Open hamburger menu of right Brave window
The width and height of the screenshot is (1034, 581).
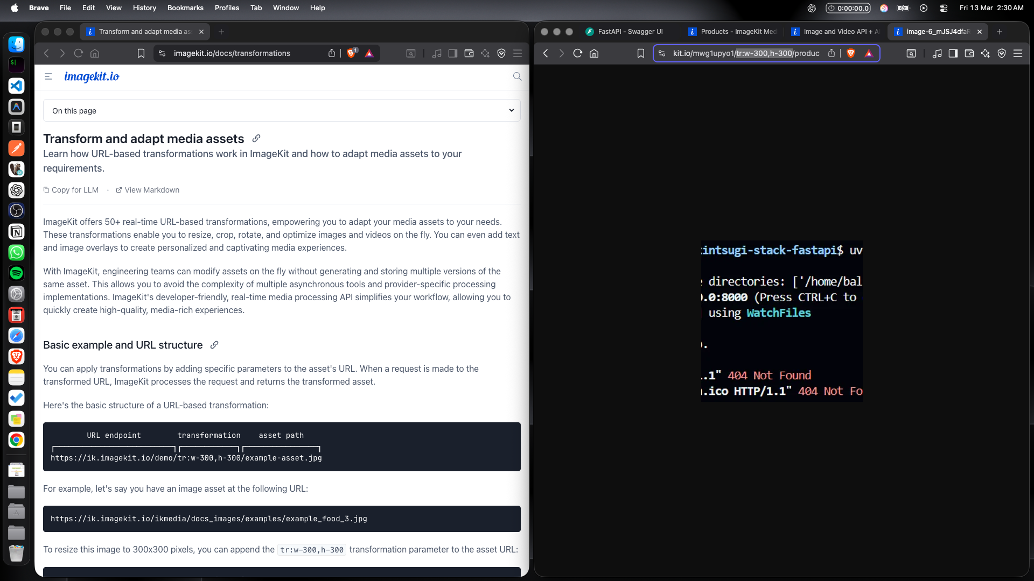(x=1018, y=53)
